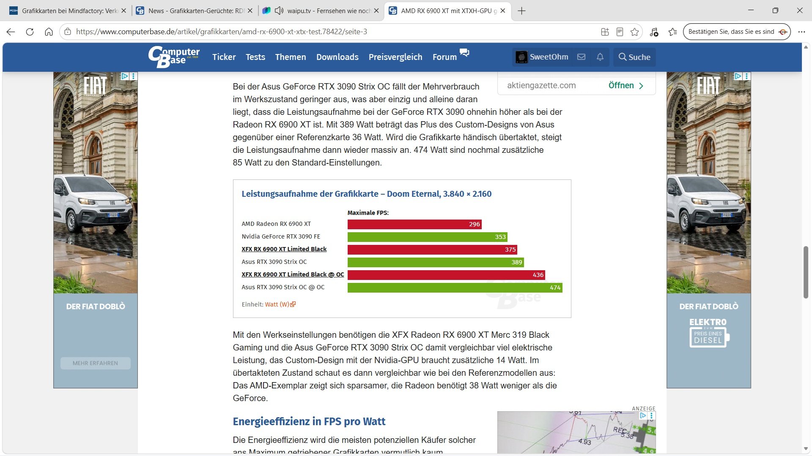
Task: Open the Themen menu item
Action: point(291,57)
